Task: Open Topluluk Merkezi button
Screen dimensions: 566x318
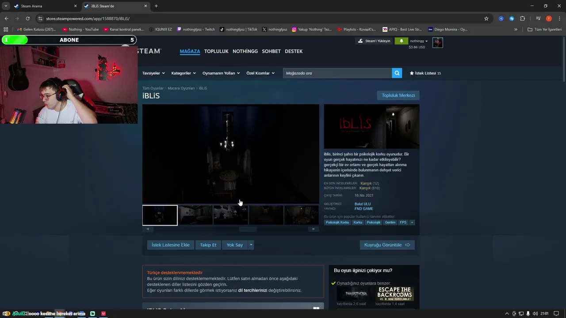Action: pyautogui.click(x=398, y=95)
